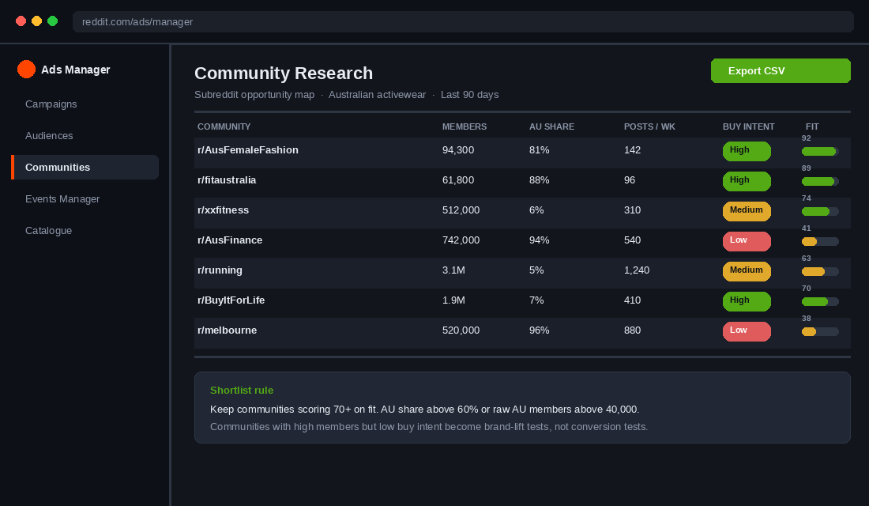This screenshot has height=506, width=869.
Task: Click the Community Research page title
Action: (x=283, y=74)
